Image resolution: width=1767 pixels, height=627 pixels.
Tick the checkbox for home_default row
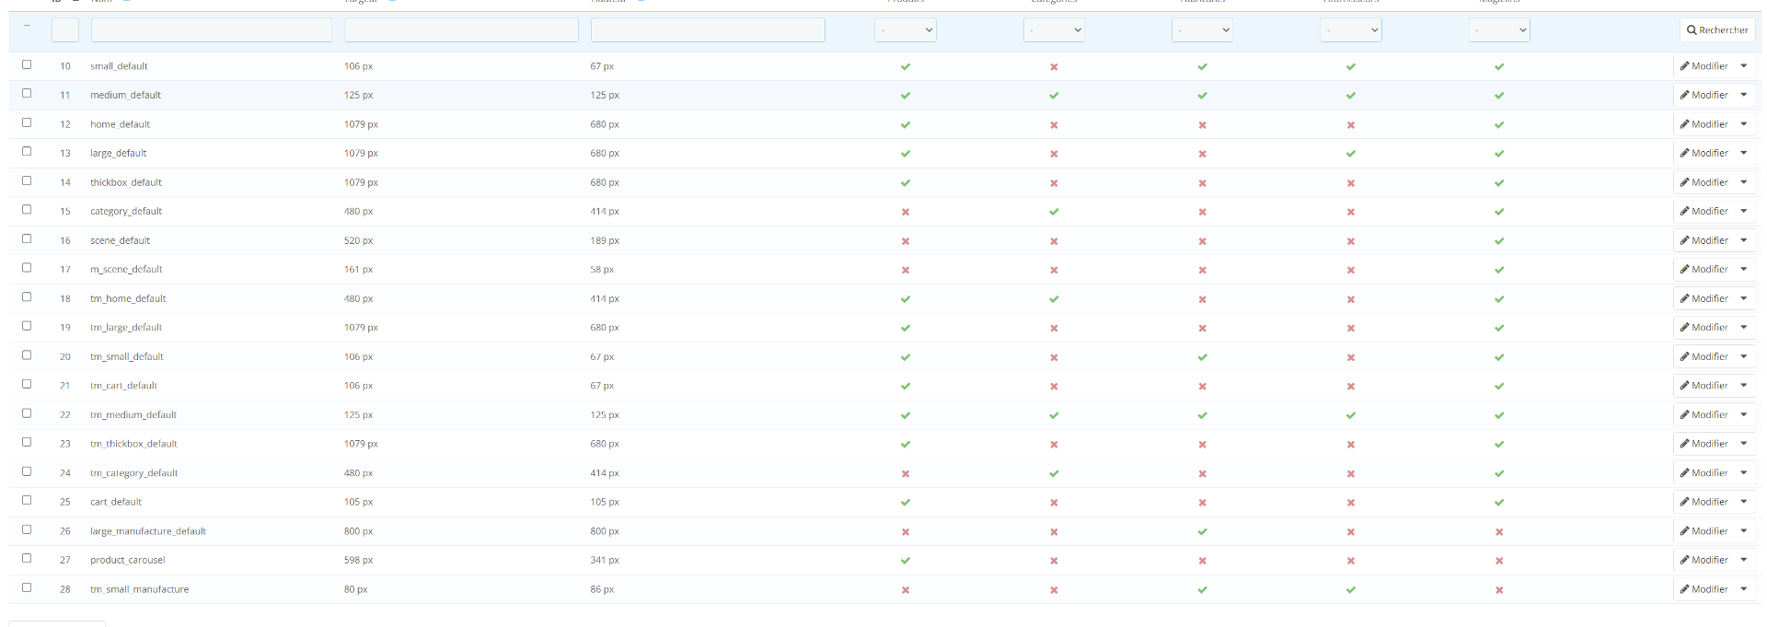[27, 122]
